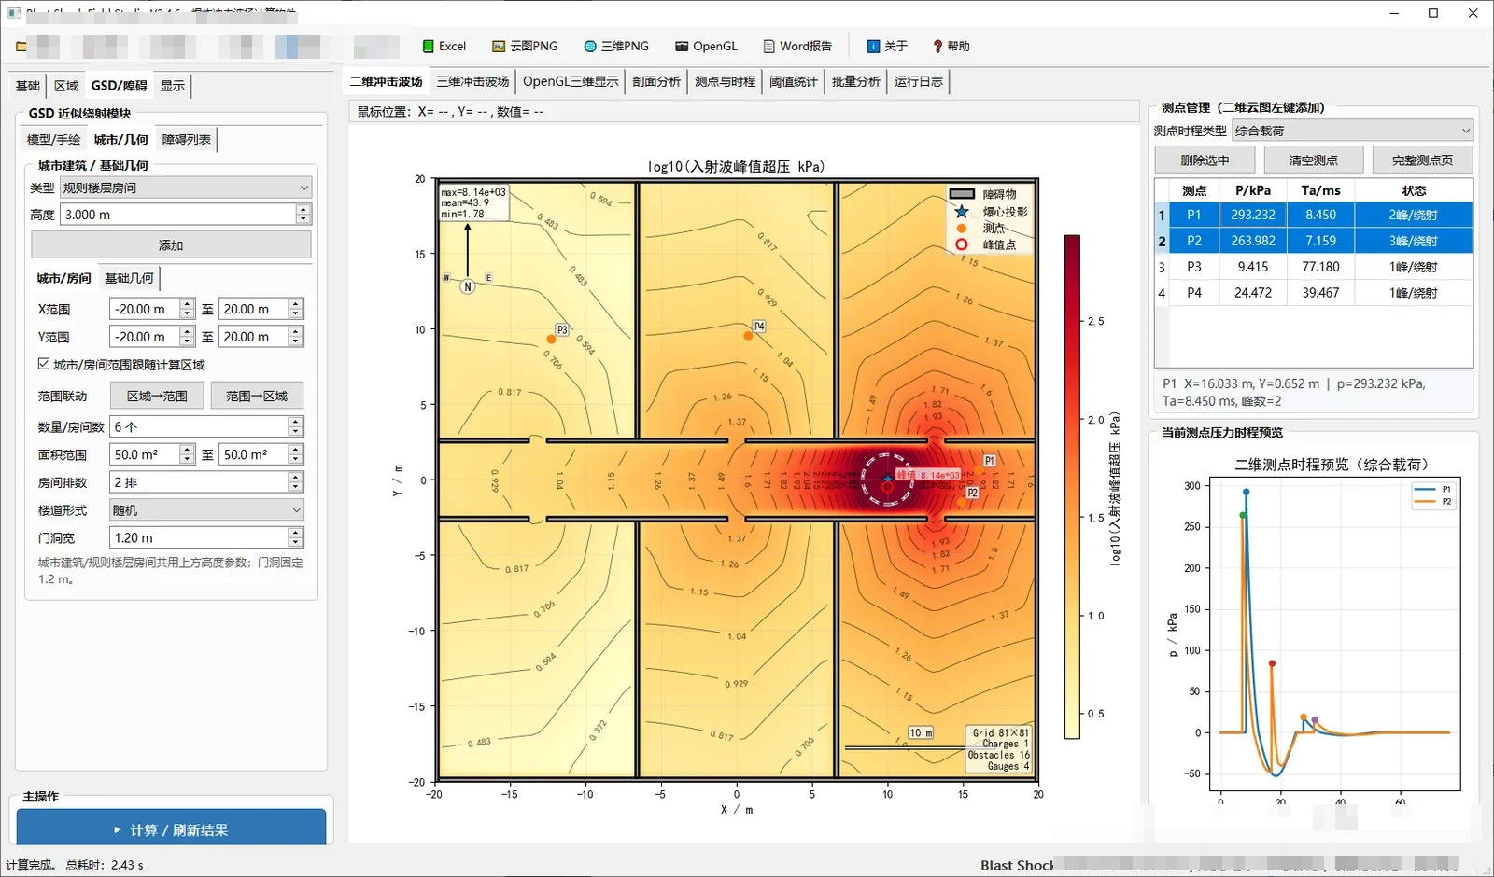The image size is (1494, 877).
Task: Open the 模型/手绘 sub-tab
Action: click(54, 140)
